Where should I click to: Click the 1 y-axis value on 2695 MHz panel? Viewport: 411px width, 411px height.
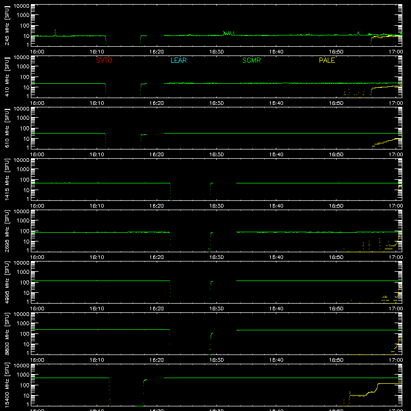click(28, 250)
